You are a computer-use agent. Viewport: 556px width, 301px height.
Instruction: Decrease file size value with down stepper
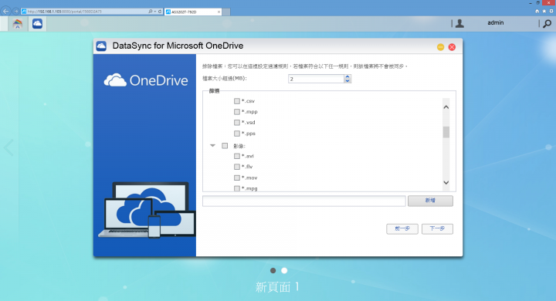click(x=347, y=81)
